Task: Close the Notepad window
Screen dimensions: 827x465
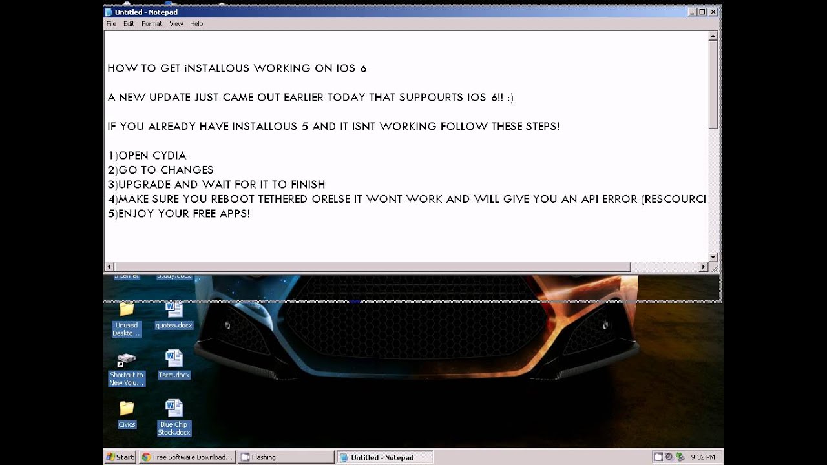Action: 713,12
